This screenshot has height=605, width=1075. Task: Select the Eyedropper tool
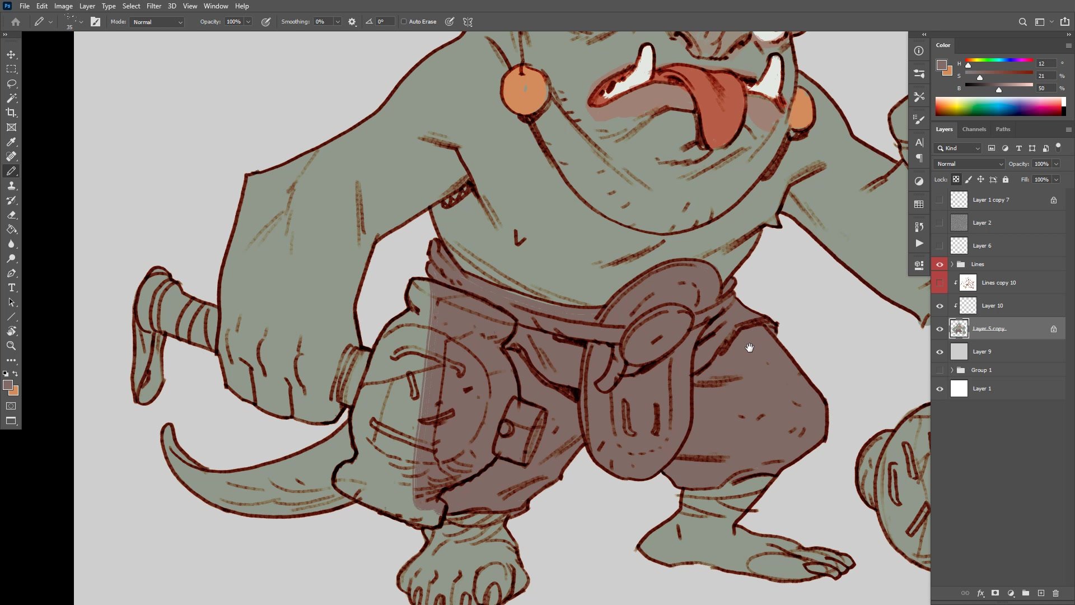coord(11,142)
